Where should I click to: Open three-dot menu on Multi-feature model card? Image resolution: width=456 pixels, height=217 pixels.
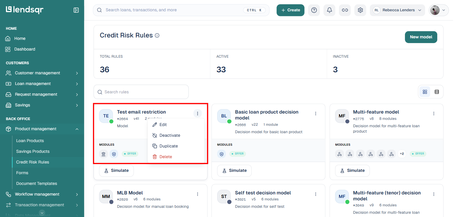tap(434, 114)
